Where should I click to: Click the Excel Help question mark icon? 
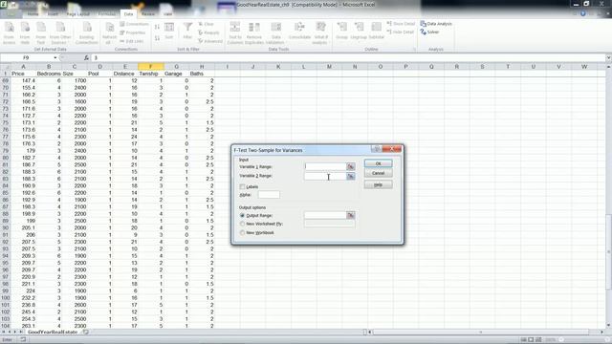(x=583, y=13)
